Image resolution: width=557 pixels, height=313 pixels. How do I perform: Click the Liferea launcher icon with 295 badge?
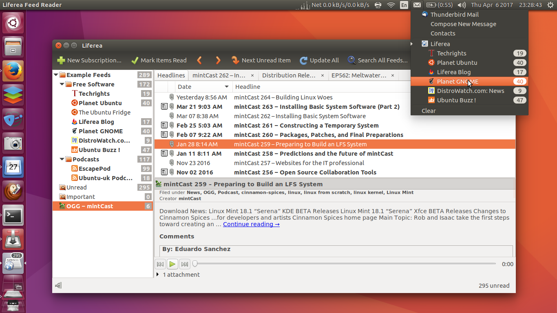tap(13, 263)
